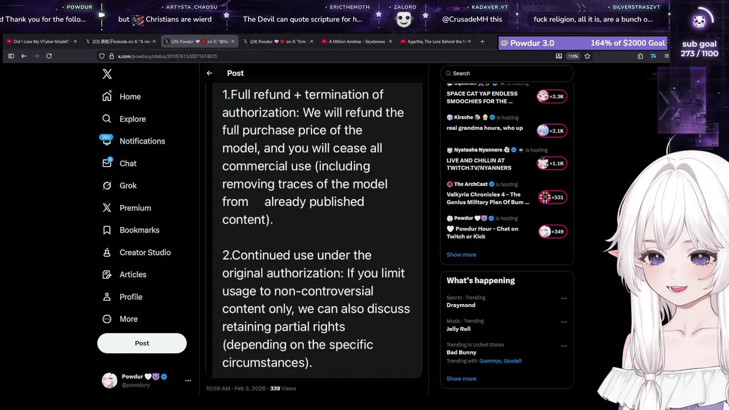Click the X logo icon

pyautogui.click(x=107, y=74)
